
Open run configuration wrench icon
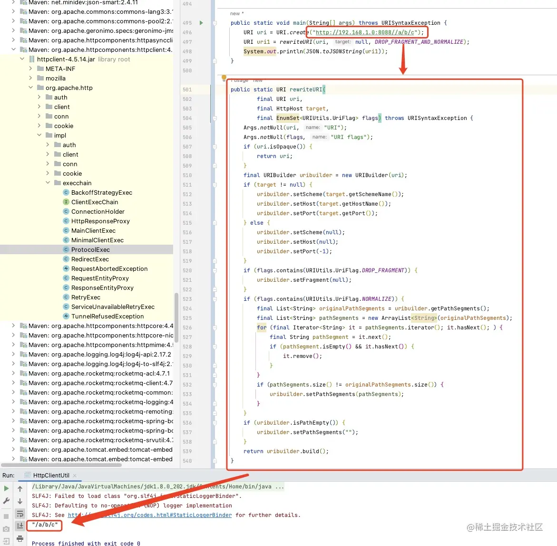pos(6,501)
